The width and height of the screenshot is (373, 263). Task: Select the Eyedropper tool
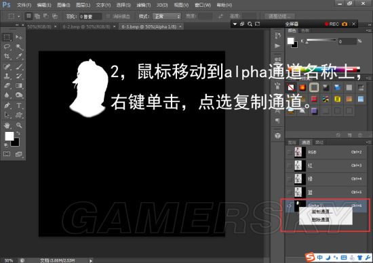point(19,56)
